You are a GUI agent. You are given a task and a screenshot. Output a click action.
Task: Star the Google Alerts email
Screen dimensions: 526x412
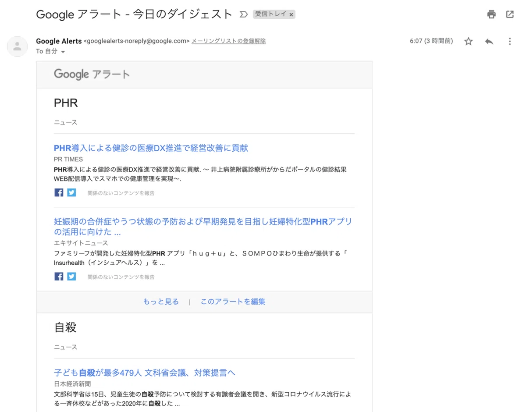(x=469, y=41)
